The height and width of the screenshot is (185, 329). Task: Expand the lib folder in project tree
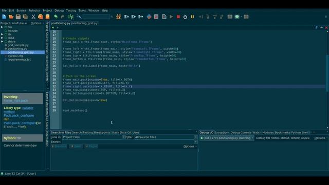(2, 34)
